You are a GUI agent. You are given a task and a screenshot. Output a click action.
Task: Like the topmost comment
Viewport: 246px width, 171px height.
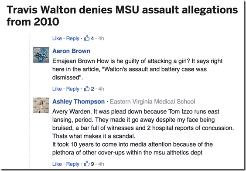point(57,38)
